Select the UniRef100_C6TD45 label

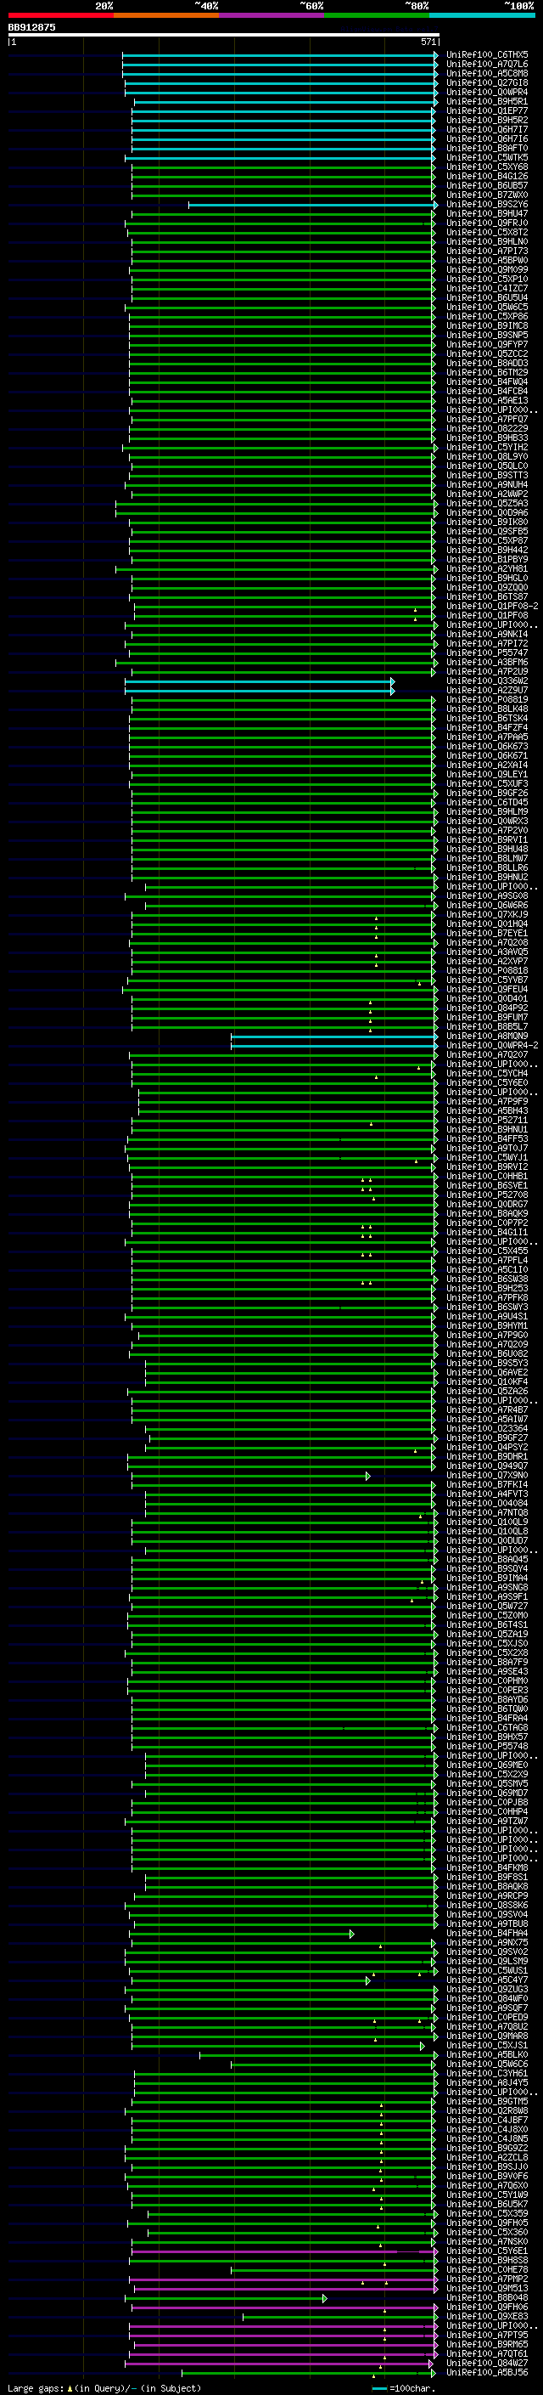pos(487,804)
